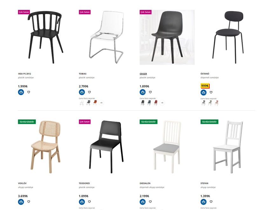Add TOBIAS chair to shopping cart
This screenshot has width=270, height=210.
82,92
